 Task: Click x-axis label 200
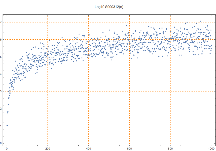tap(48, 149)
